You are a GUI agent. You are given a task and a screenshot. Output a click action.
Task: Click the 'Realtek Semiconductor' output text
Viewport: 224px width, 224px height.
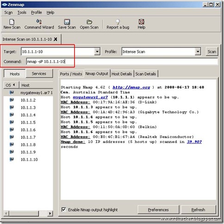[x=166, y=137]
